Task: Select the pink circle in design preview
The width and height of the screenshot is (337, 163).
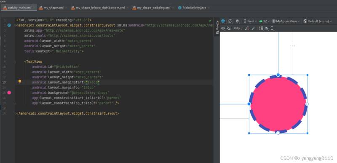Action: [278, 104]
